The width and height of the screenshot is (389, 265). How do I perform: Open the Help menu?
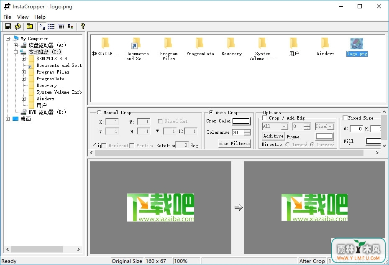pos(40,17)
